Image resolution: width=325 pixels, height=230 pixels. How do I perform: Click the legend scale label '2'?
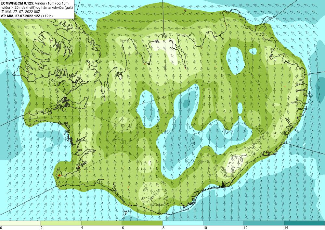pyautogui.click(x=42, y=228)
